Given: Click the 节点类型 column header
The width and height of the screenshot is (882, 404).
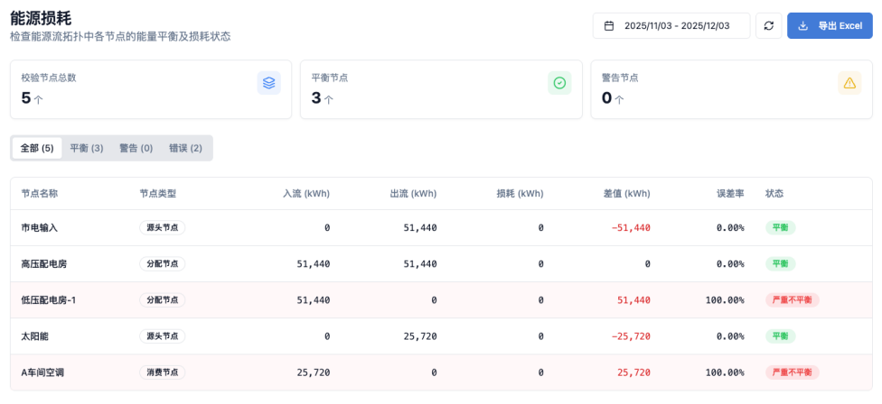Looking at the screenshot, I should click(x=158, y=194).
